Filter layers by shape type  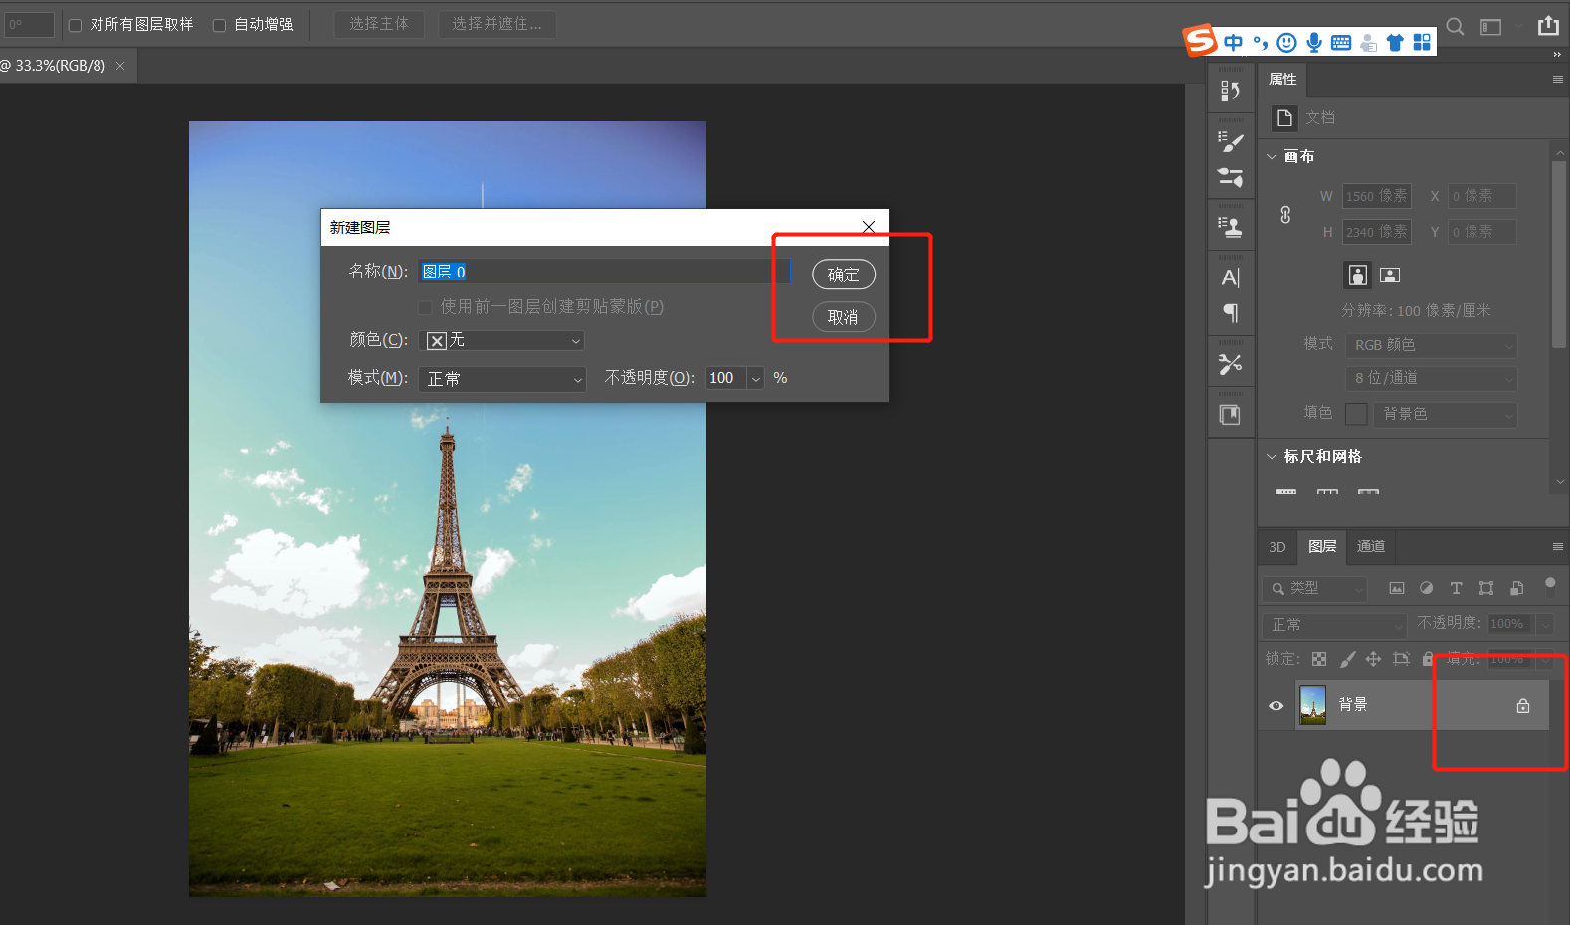pos(1486,588)
